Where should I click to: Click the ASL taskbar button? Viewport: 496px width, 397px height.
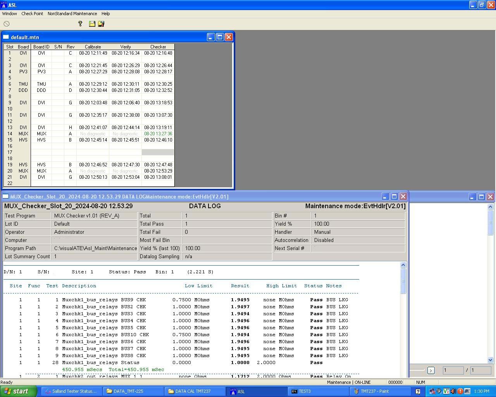257,391
